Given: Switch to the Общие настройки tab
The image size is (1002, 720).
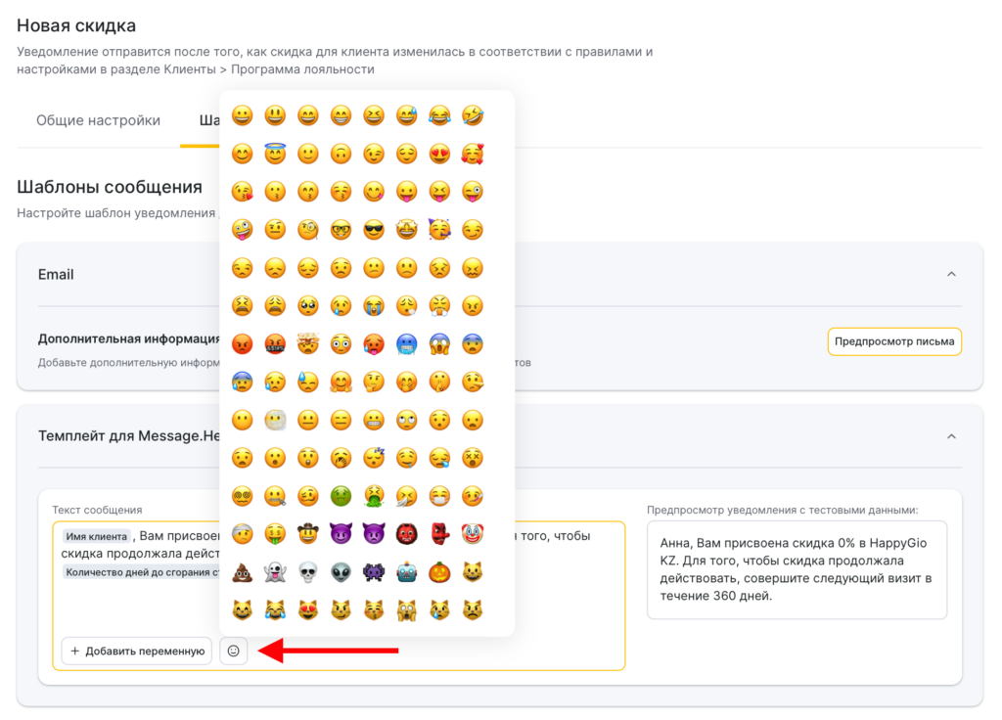Looking at the screenshot, I should click(x=98, y=121).
